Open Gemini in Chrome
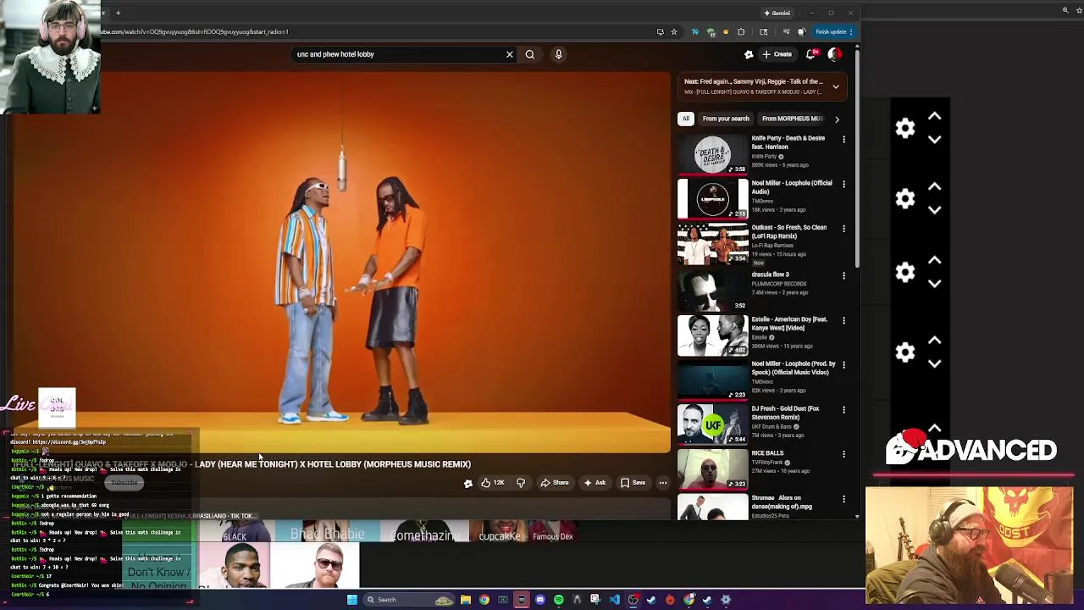The image size is (1084, 610). [x=777, y=13]
